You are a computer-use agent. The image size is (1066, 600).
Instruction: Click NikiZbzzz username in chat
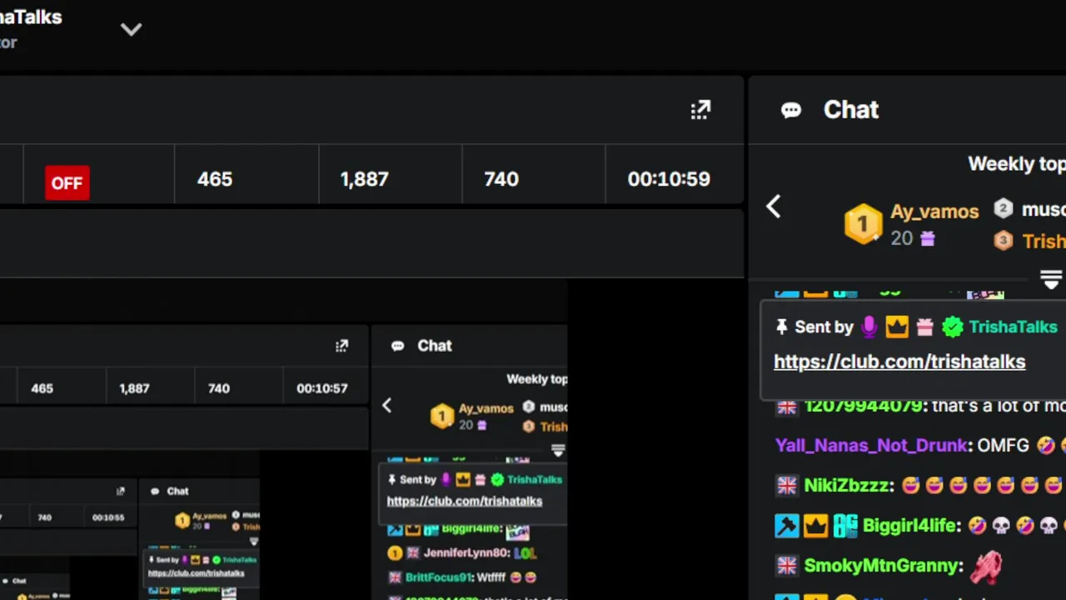849,486
